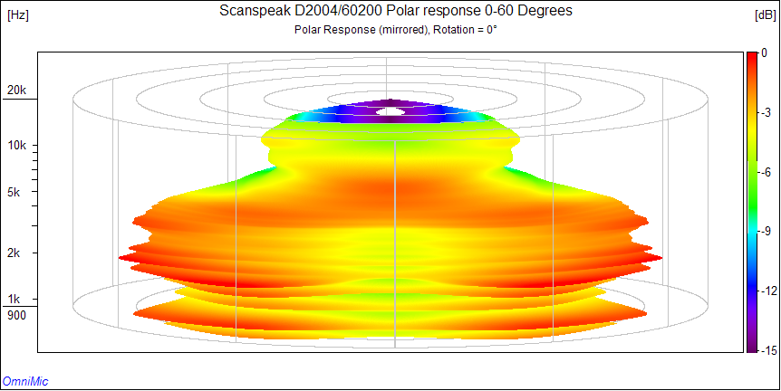
Task: Click the 5k frequency axis label
Action: pyautogui.click(x=14, y=192)
